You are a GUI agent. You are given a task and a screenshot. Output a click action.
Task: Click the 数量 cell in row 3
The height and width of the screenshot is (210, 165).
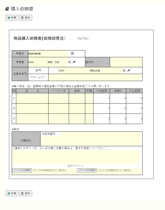(x=89, y=119)
